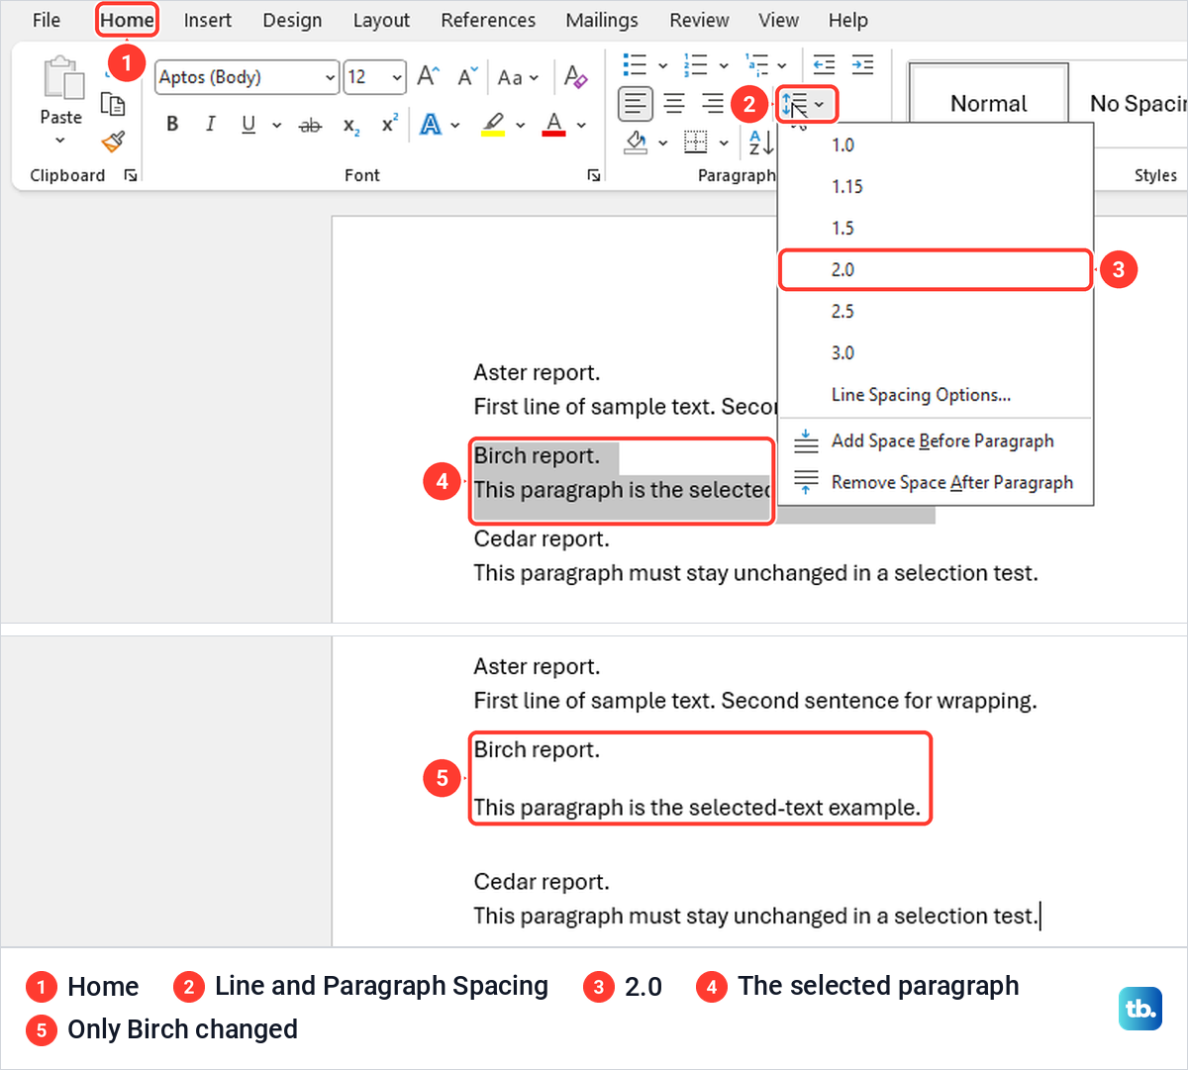Switch to the Review tab
The image size is (1188, 1070).
pos(699,20)
